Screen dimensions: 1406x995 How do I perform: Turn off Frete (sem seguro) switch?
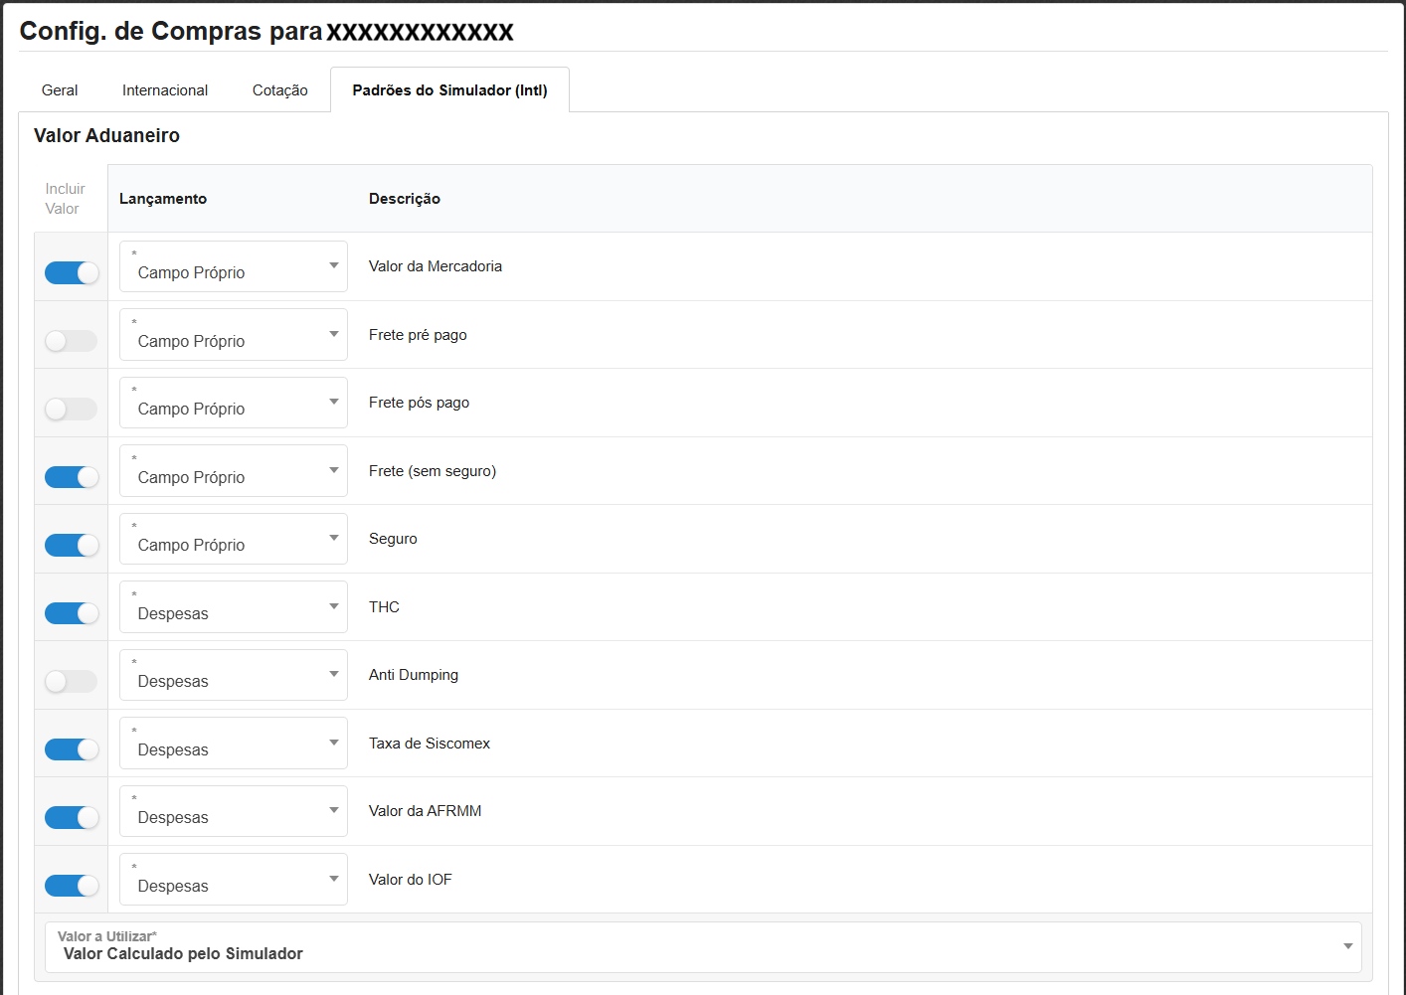72,477
